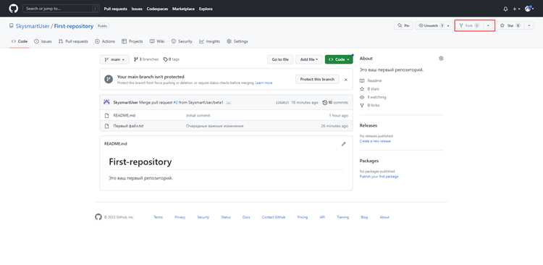Focus the Search or jump to field

pyautogui.click(x=61, y=9)
